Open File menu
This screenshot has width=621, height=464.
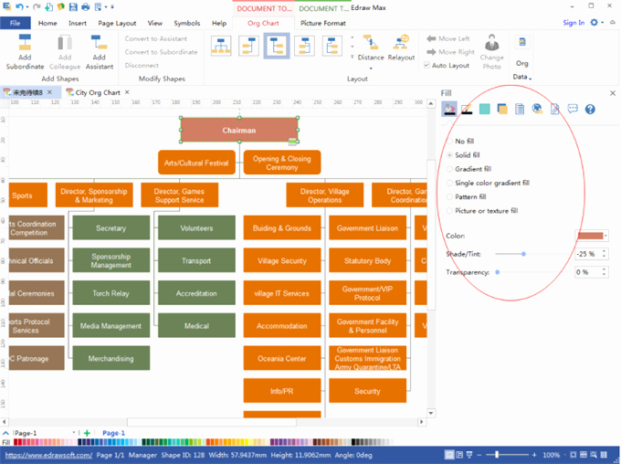[15, 23]
